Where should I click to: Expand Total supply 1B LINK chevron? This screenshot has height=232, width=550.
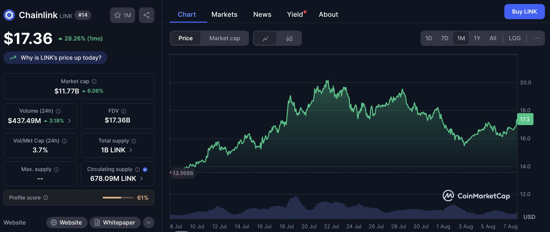pyautogui.click(x=131, y=150)
